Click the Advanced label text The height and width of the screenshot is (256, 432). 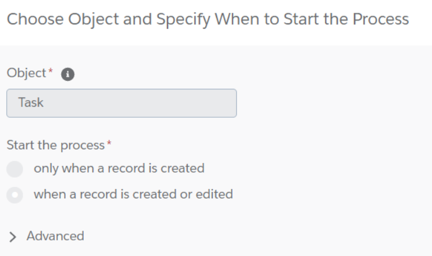pos(55,236)
